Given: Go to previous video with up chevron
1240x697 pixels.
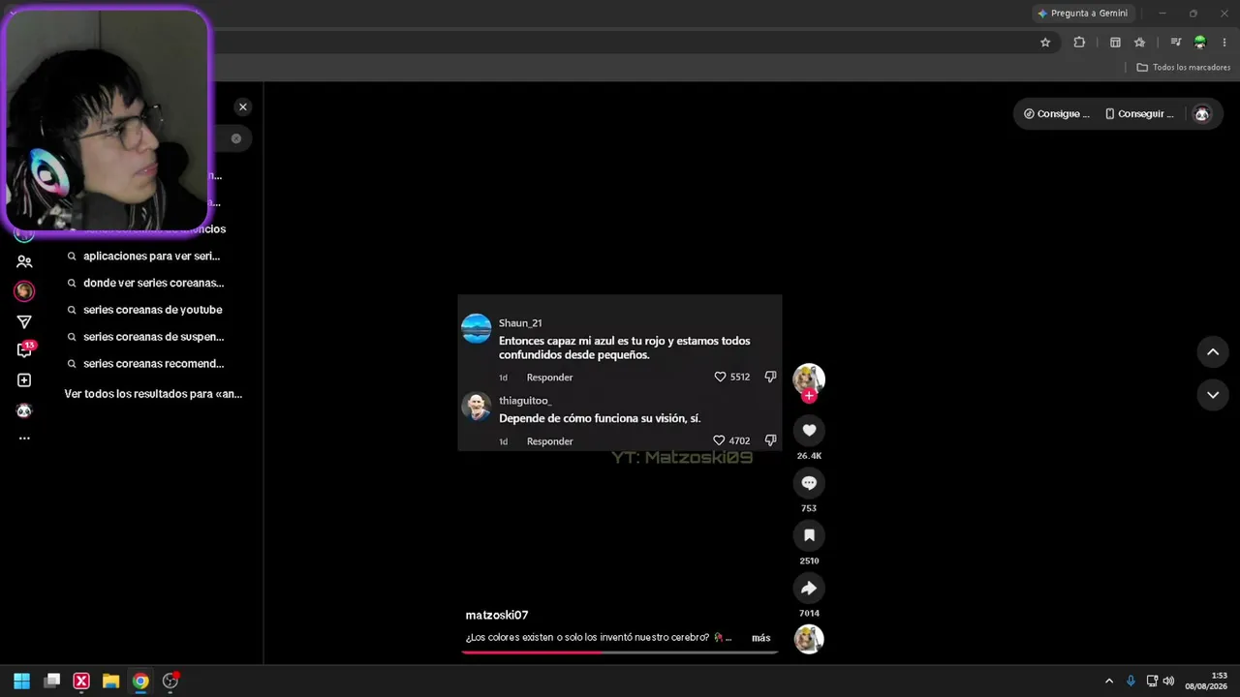Looking at the screenshot, I should (x=1213, y=352).
